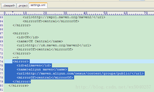Viewport: 154px width, 92px height.
Task: Click the maven.aliyun.com url line
Action: 80,73
